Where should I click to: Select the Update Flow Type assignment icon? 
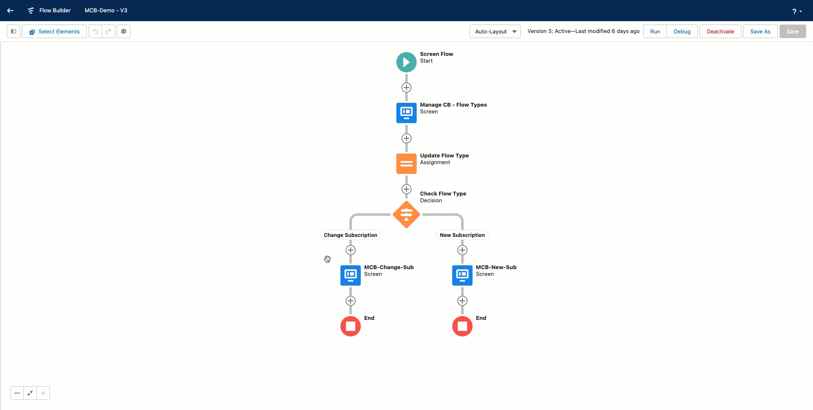point(406,164)
